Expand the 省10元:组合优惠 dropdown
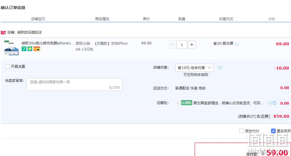Viewport: 291px width, 156px height. [x=194, y=68]
